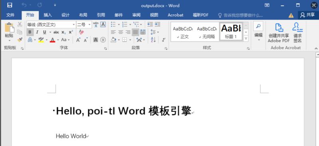This screenshot has height=146, width=319.
Task: Apply the 标题 1 style
Action: point(231,32)
